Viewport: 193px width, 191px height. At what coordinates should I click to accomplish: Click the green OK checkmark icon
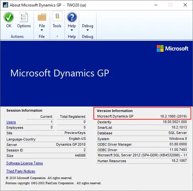pos(9,17)
